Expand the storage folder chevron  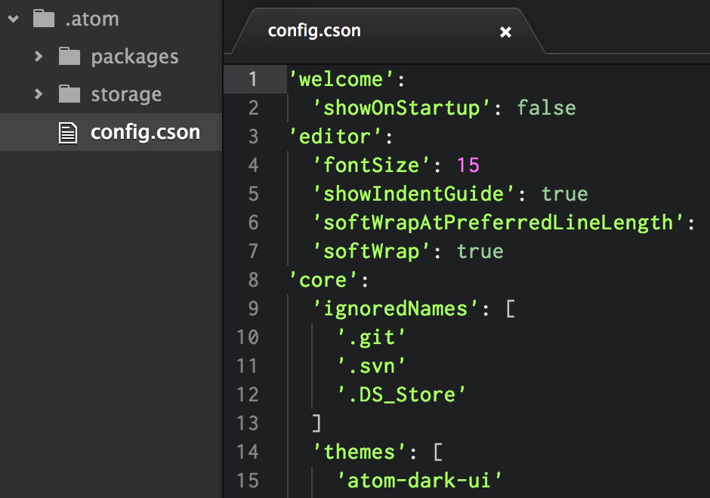point(39,94)
